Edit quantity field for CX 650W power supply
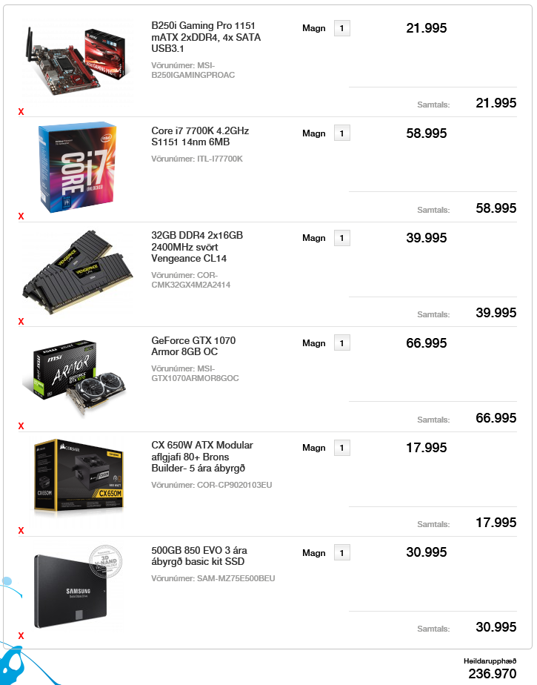The image size is (537, 685). coord(342,448)
